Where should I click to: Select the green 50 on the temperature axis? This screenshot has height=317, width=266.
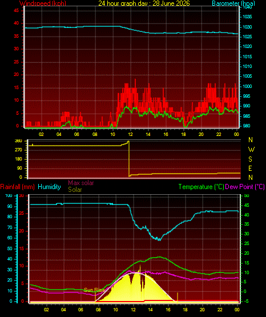point(247,195)
